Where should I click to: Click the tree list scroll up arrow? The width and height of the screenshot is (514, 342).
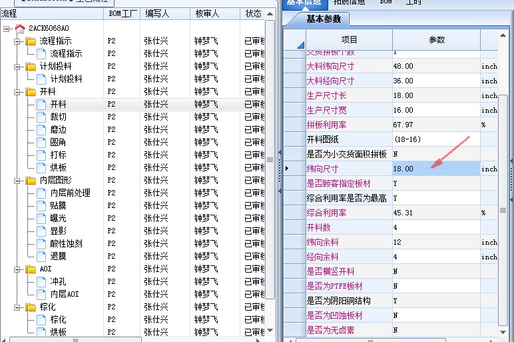(x=270, y=14)
